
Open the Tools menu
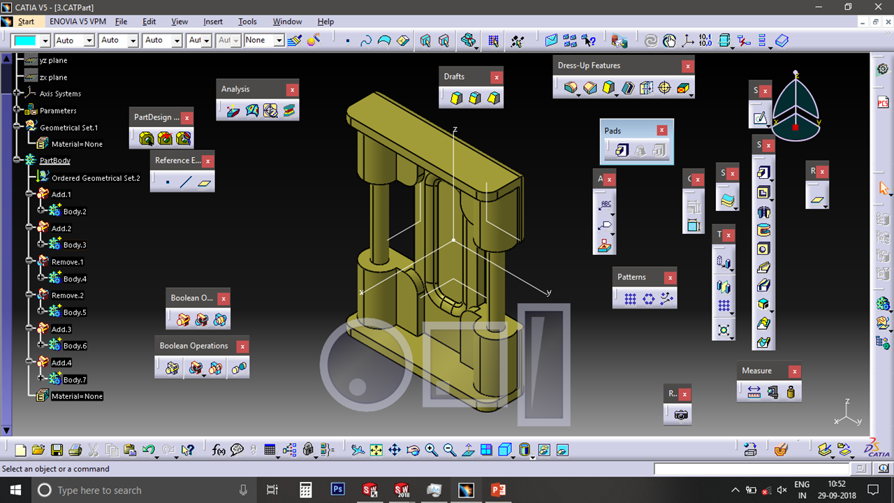[x=247, y=22]
